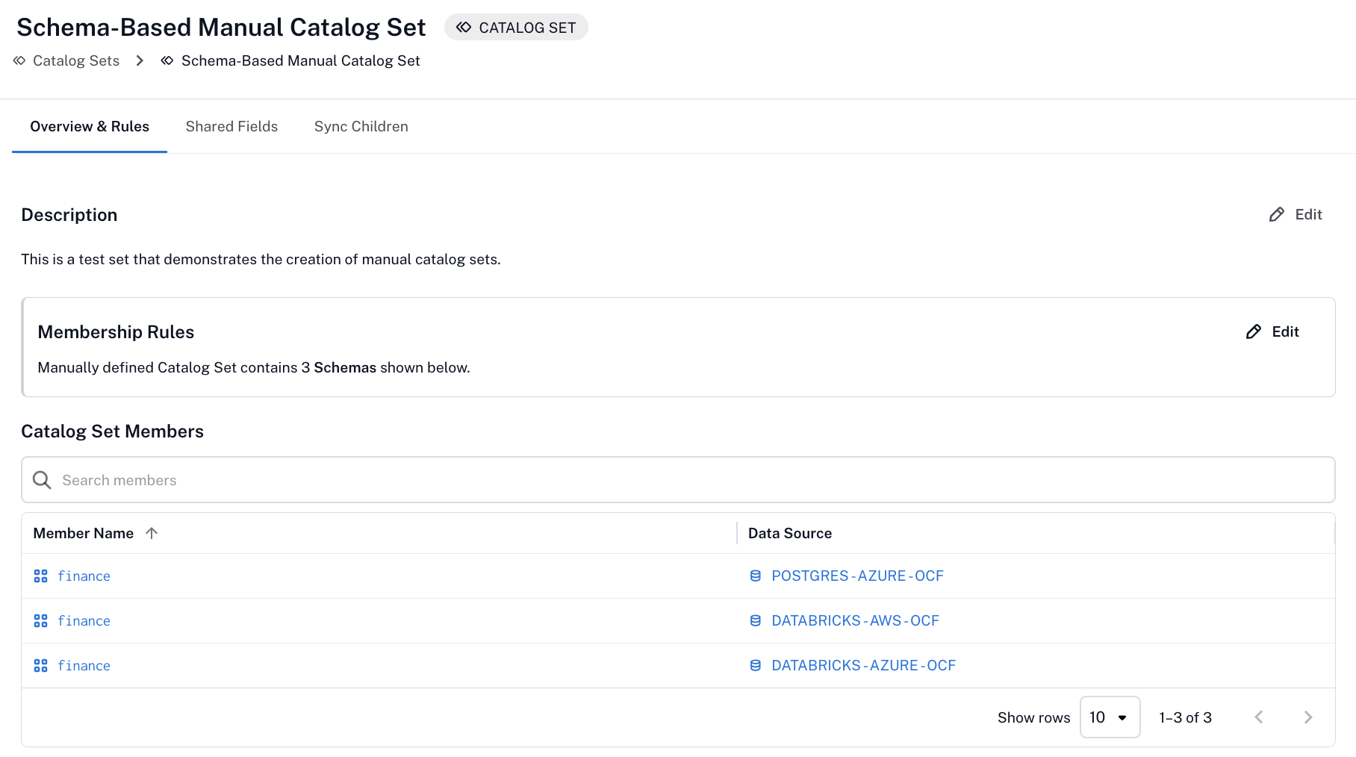Open finance schema in POSTGRES-AZURE-OCF row
Screen dimensions: 1356x757
(x=84, y=576)
